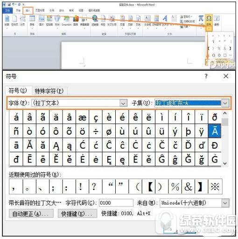Click the AutoCorrect (自动更正) button
The width and height of the screenshot is (238, 239).
31,214
